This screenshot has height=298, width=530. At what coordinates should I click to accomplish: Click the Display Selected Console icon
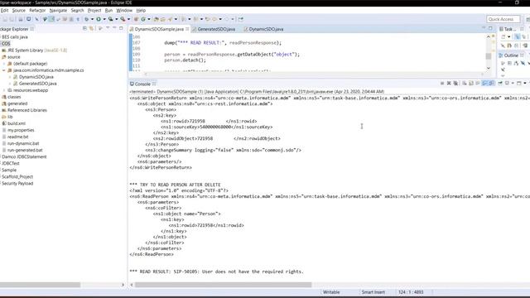507,83
